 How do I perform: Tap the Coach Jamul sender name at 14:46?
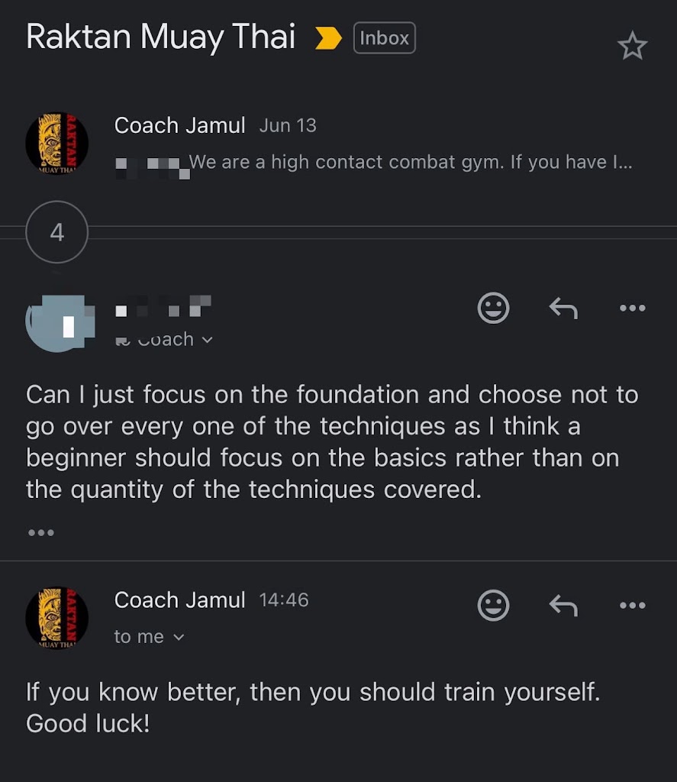(x=179, y=600)
